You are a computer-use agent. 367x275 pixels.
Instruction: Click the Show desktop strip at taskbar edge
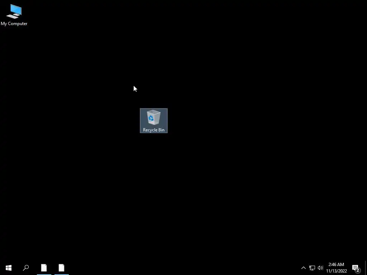(366, 268)
